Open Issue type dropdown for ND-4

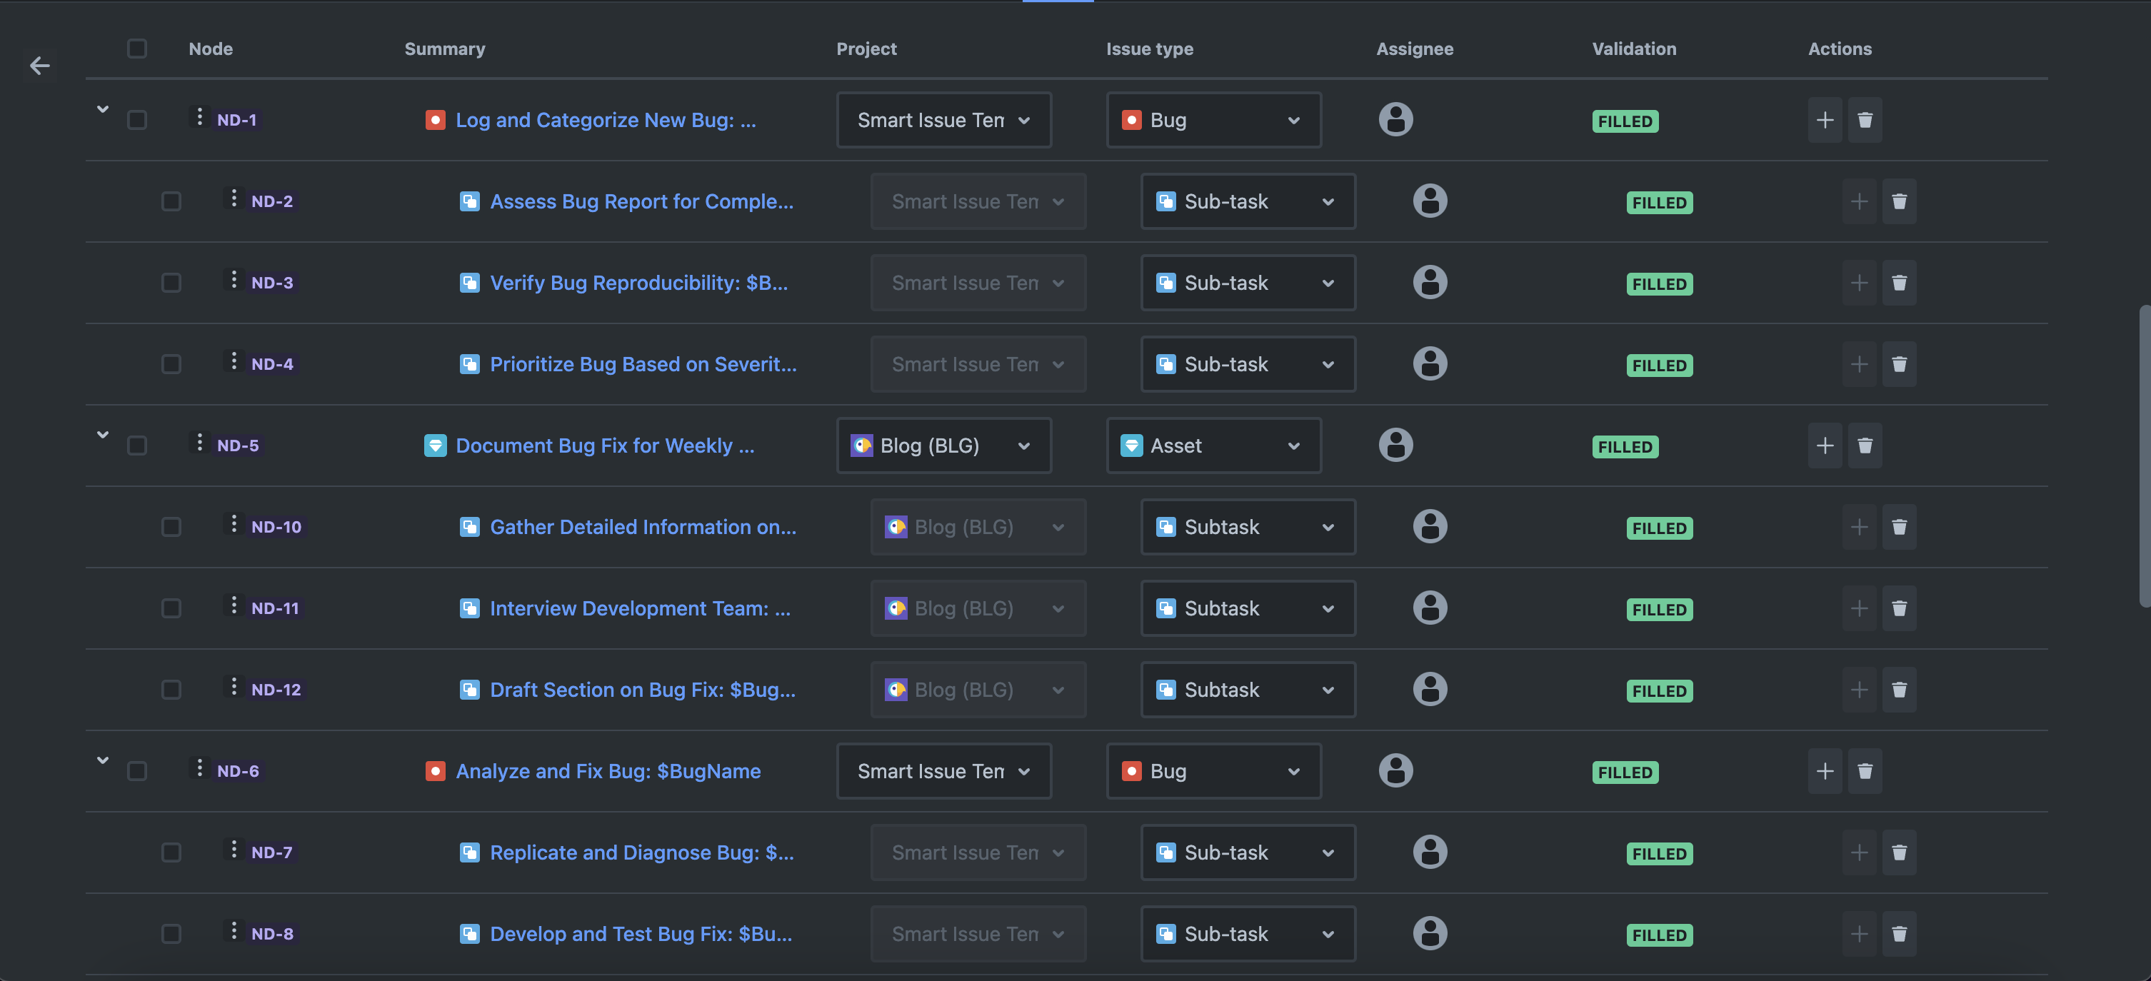[1248, 365]
